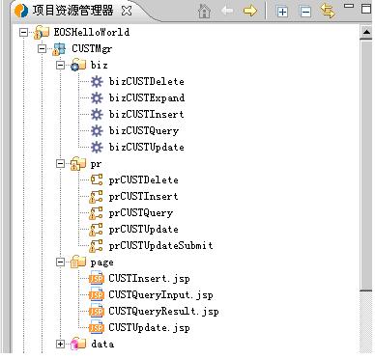Click the prCUSTDelete flow icon
This screenshot has width=375, height=359.
[96, 179]
